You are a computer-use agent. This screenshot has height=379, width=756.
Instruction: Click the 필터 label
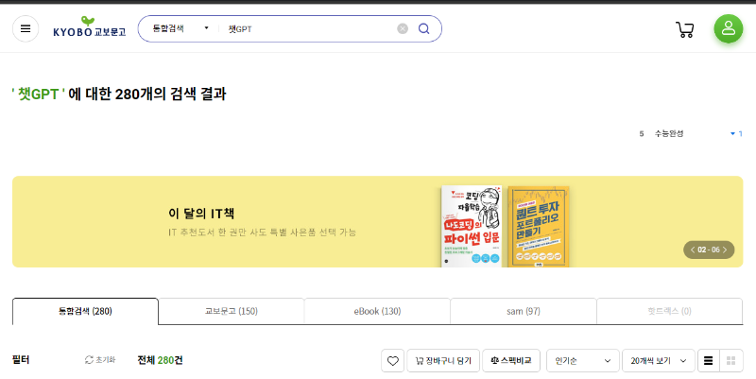click(x=21, y=360)
